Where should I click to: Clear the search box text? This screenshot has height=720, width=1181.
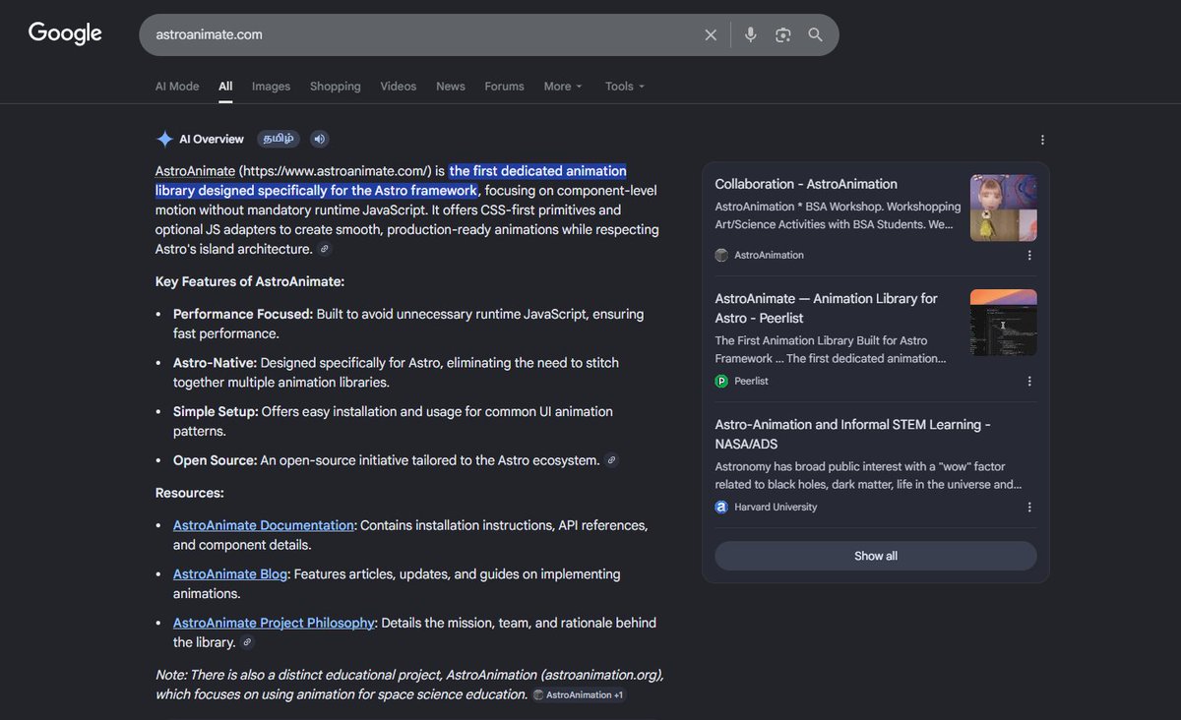pyautogui.click(x=711, y=34)
